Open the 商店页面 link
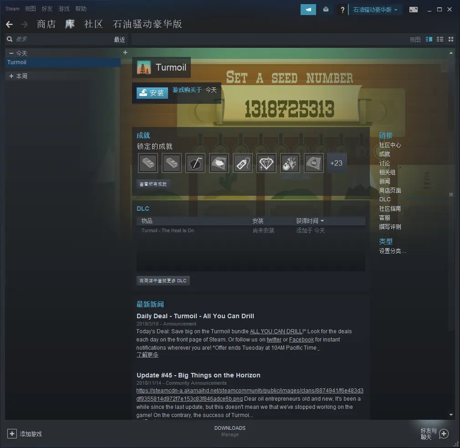 click(390, 191)
